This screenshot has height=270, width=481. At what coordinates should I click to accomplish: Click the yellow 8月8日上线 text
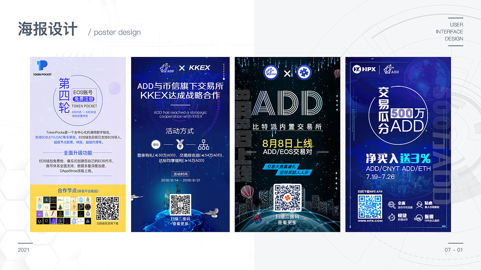287,144
